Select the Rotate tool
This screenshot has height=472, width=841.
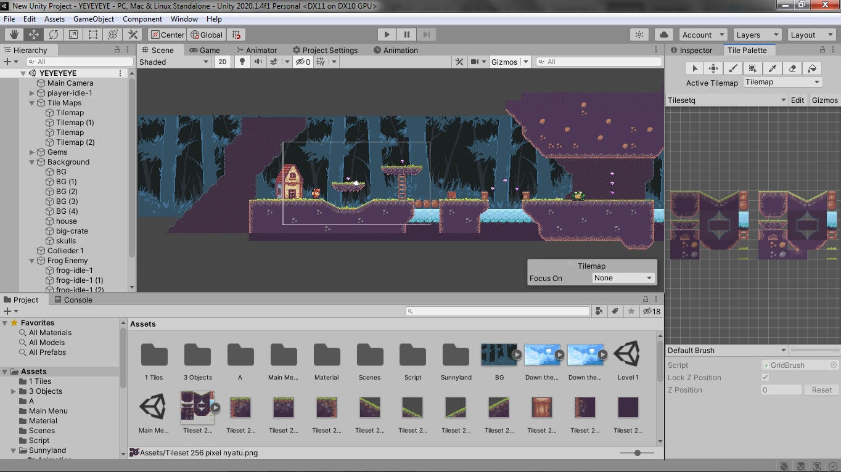(54, 35)
